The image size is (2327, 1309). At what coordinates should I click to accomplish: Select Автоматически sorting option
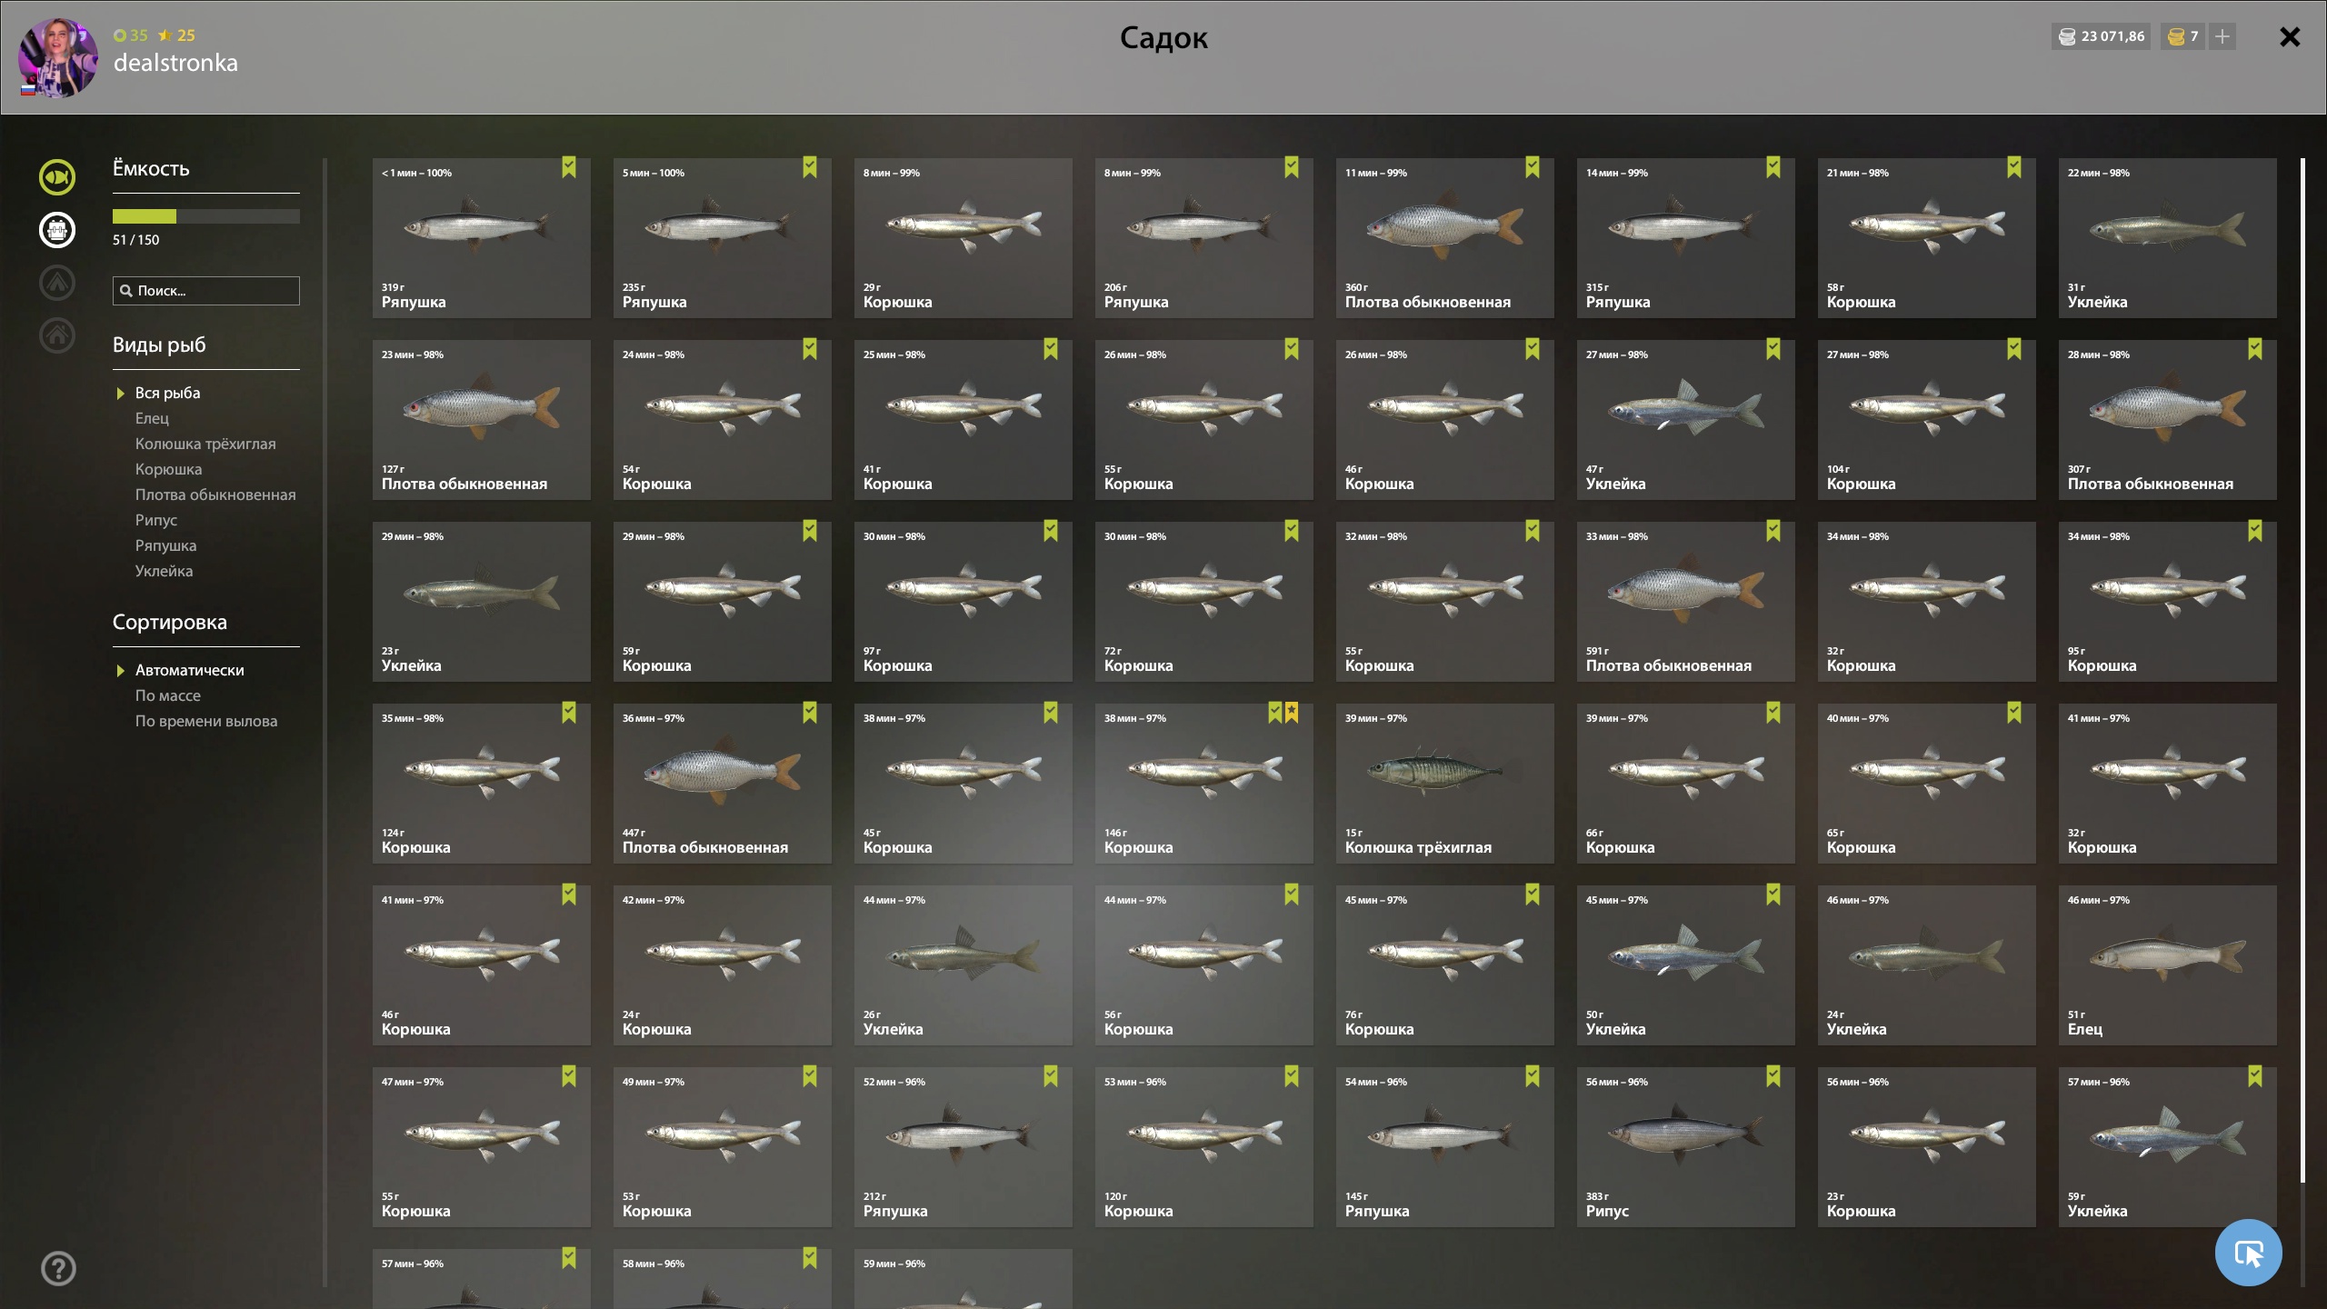click(x=189, y=670)
